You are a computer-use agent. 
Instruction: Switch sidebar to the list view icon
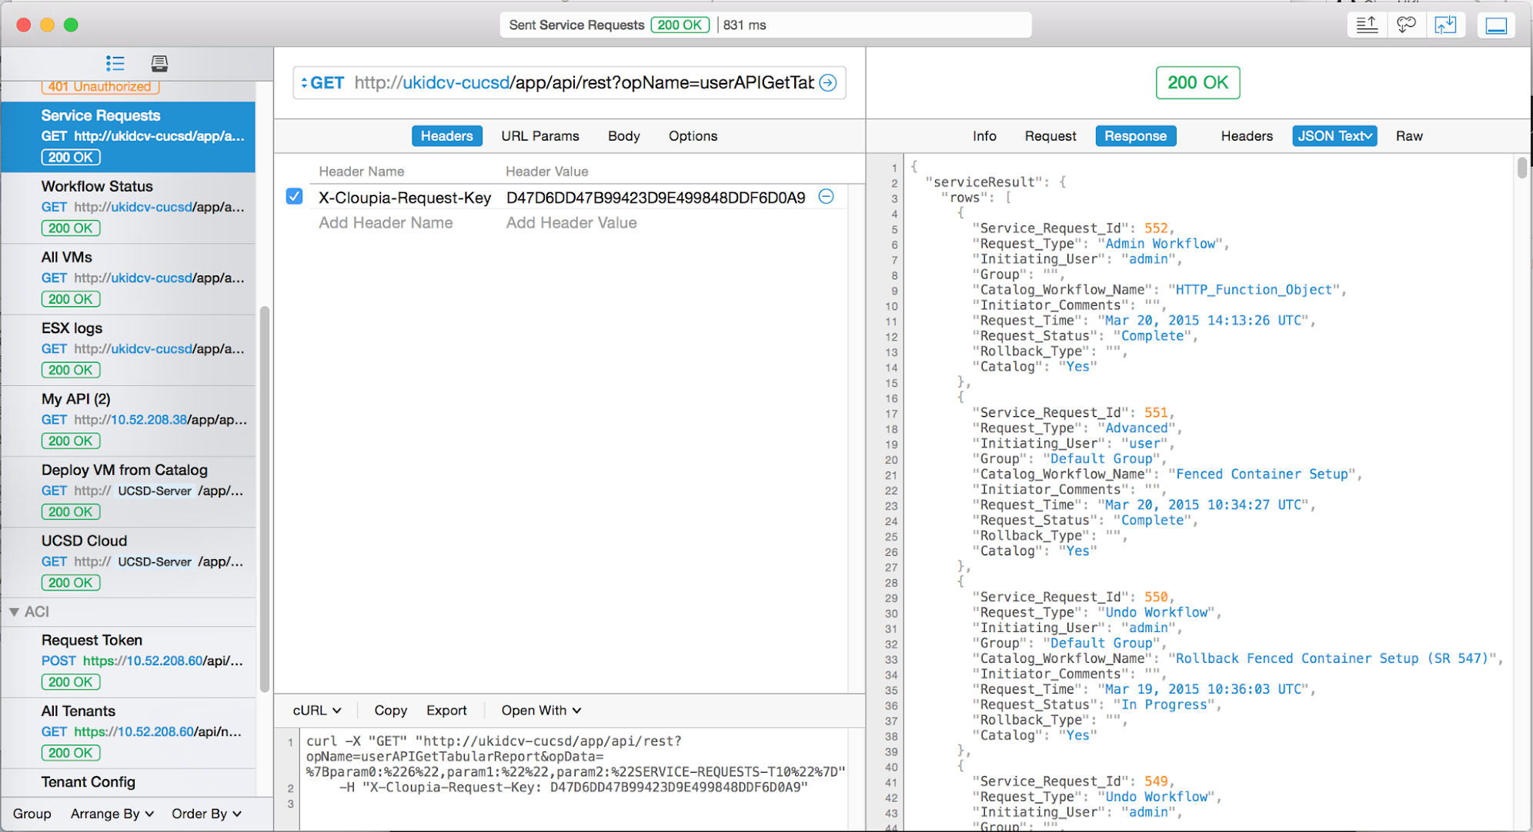[115, 63]
